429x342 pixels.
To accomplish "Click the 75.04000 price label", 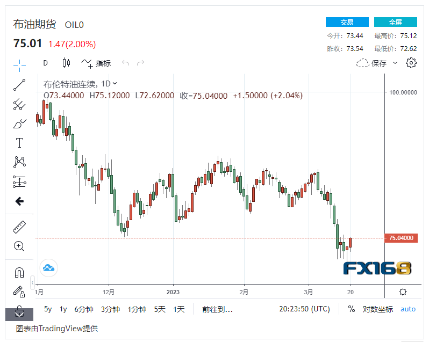I will tap(401, 238).
